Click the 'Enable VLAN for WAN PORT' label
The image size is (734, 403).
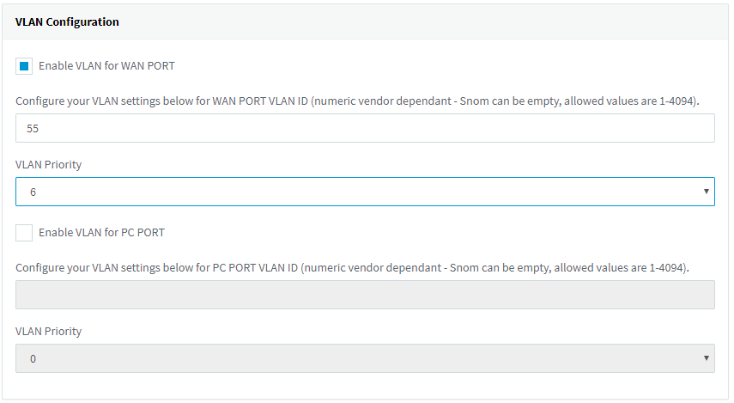click(106, 66)
